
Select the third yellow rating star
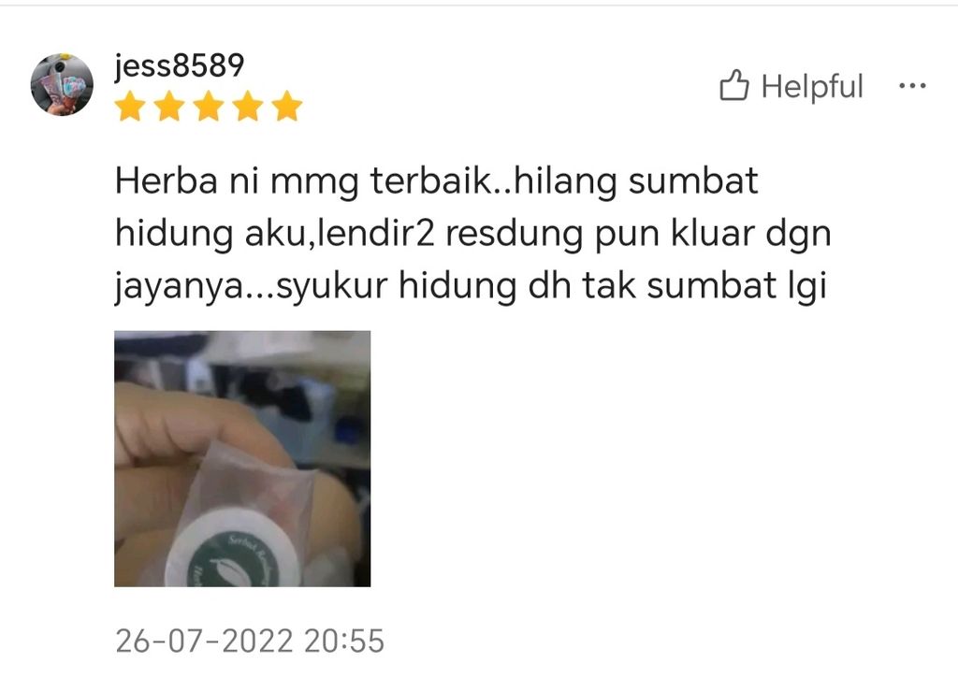coord(209,107)
